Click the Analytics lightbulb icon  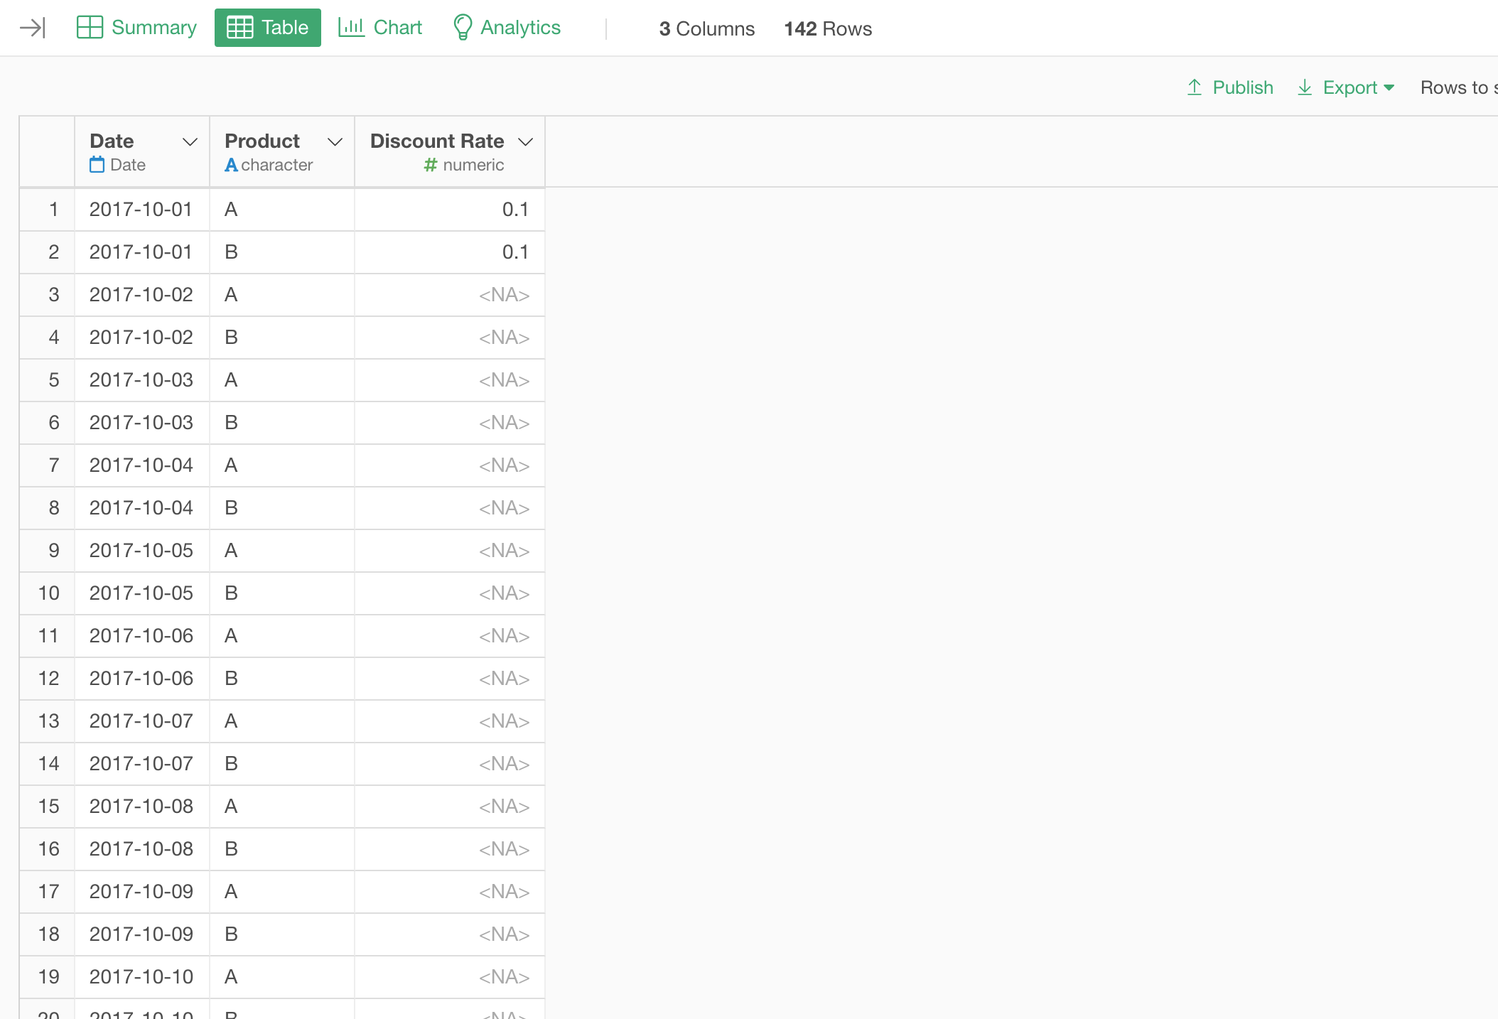click(x=463, y=27)
